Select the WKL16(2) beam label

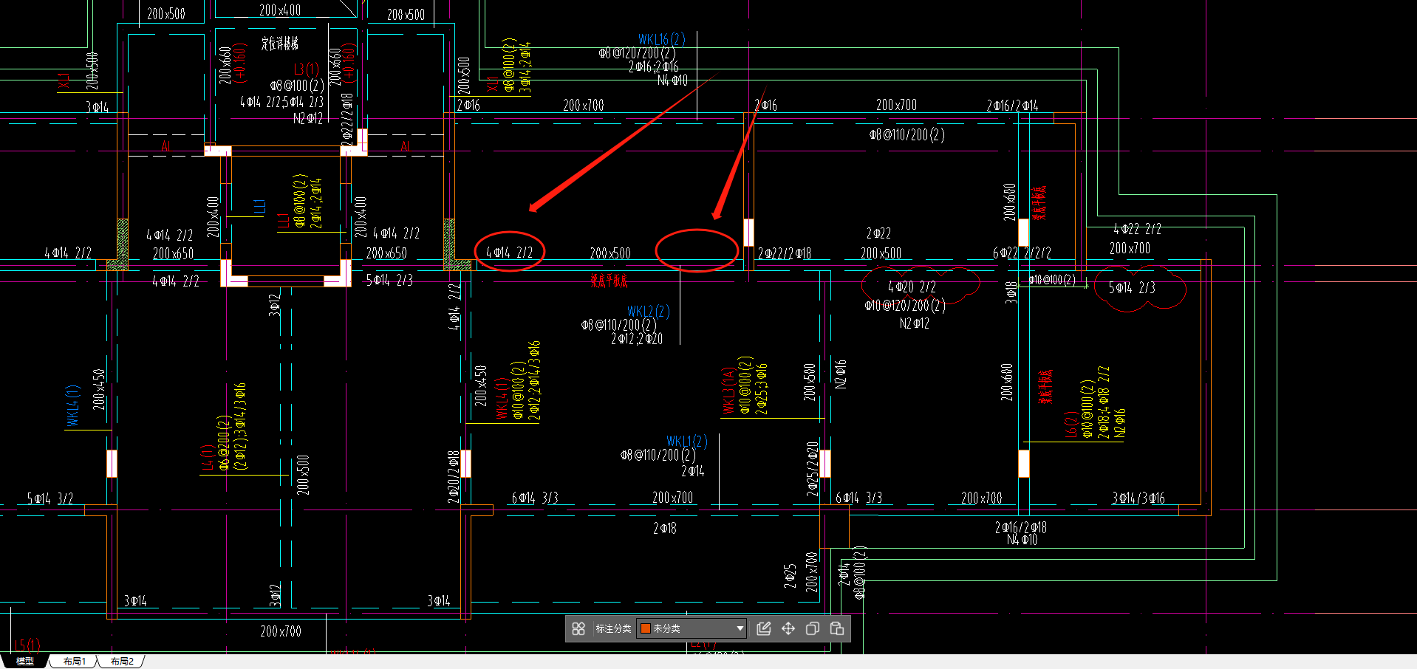tap(661, 39)
